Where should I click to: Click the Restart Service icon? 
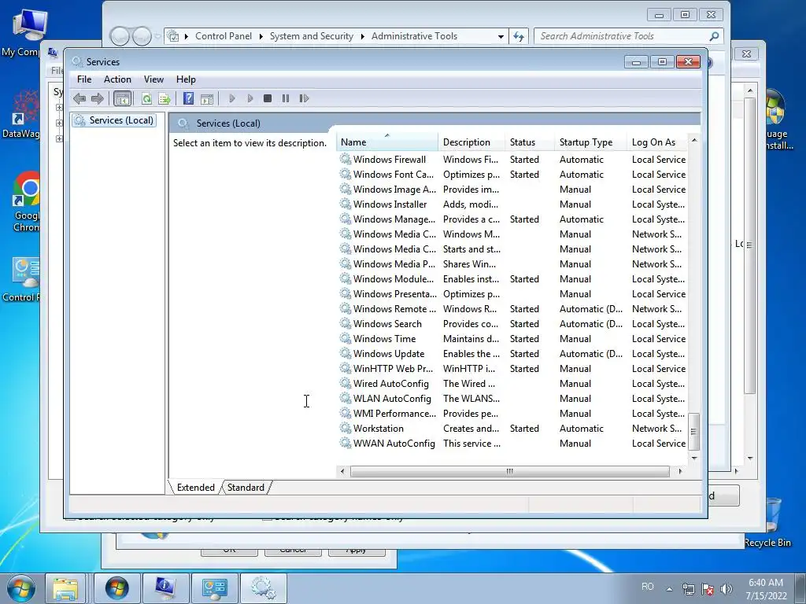304,98
